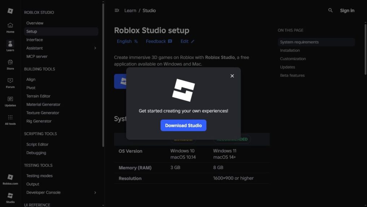Select Setup in the navigation
This screenshot has height=207, width=367.
tap(61, 31)
